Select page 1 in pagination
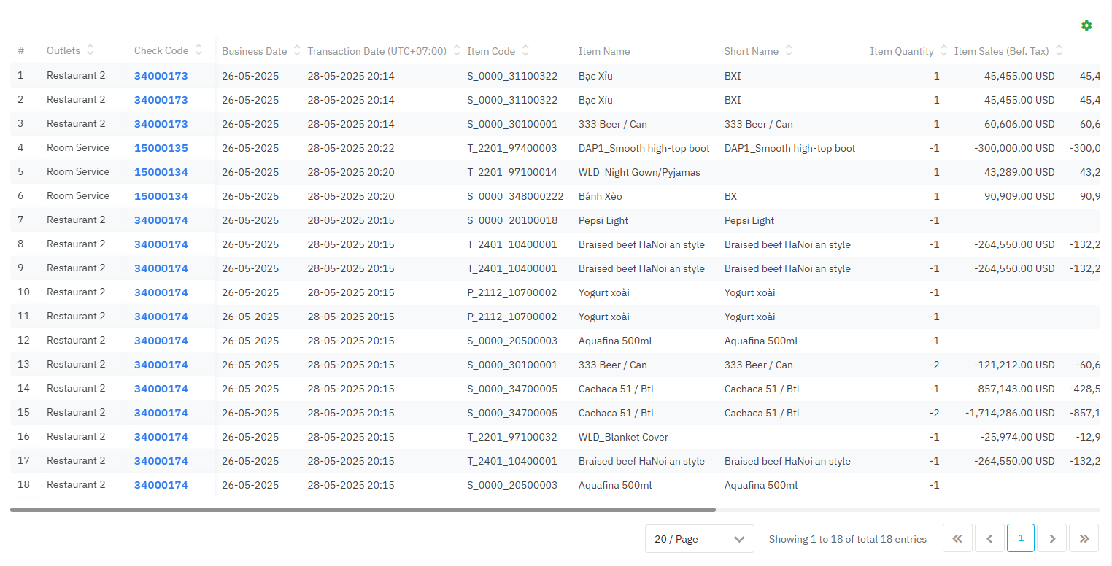This screenshot has height=566, width=1112. coord(1021,538)
